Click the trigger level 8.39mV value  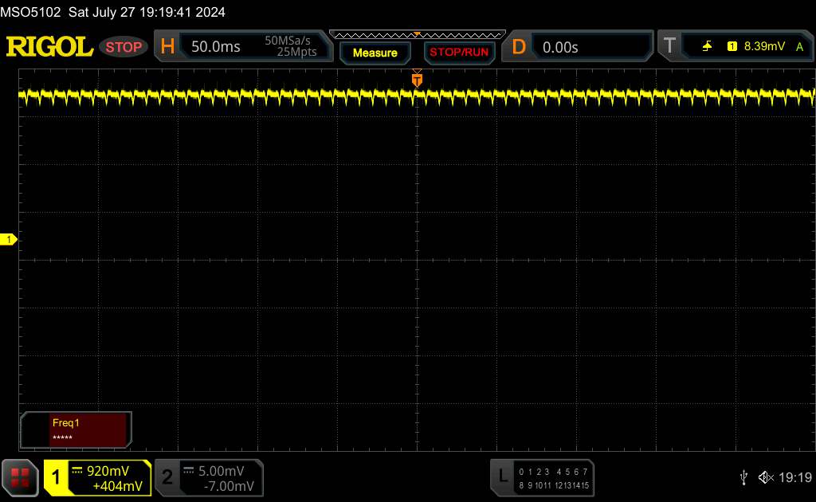[x=764, y=46]
